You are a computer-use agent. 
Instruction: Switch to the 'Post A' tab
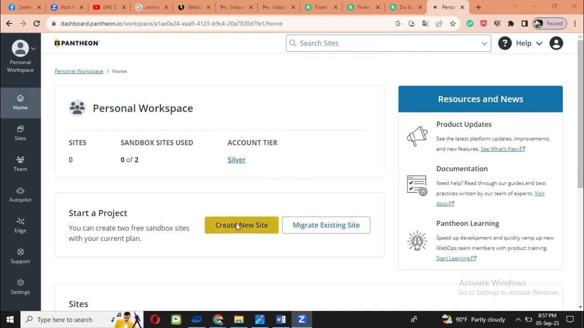coord(66,7)
